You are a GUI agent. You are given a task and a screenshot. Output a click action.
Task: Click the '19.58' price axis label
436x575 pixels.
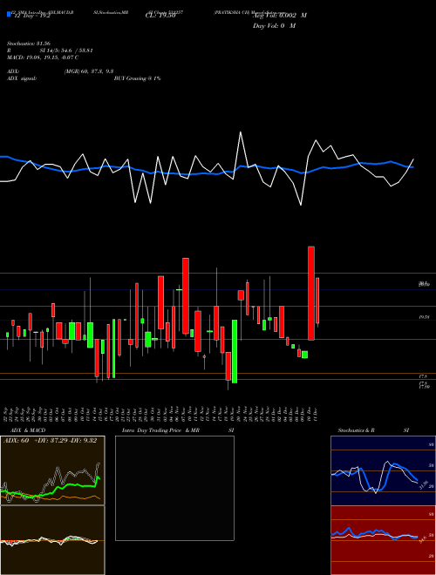pyautogui.click(x=425, y=317)
